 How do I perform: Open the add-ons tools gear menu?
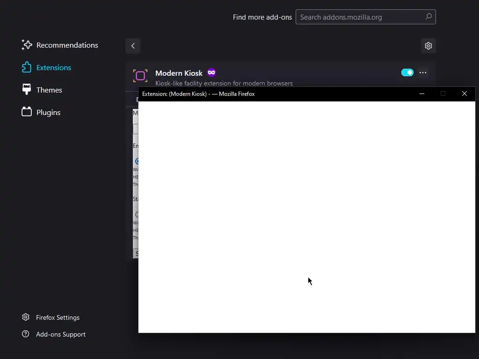point(428,46)
